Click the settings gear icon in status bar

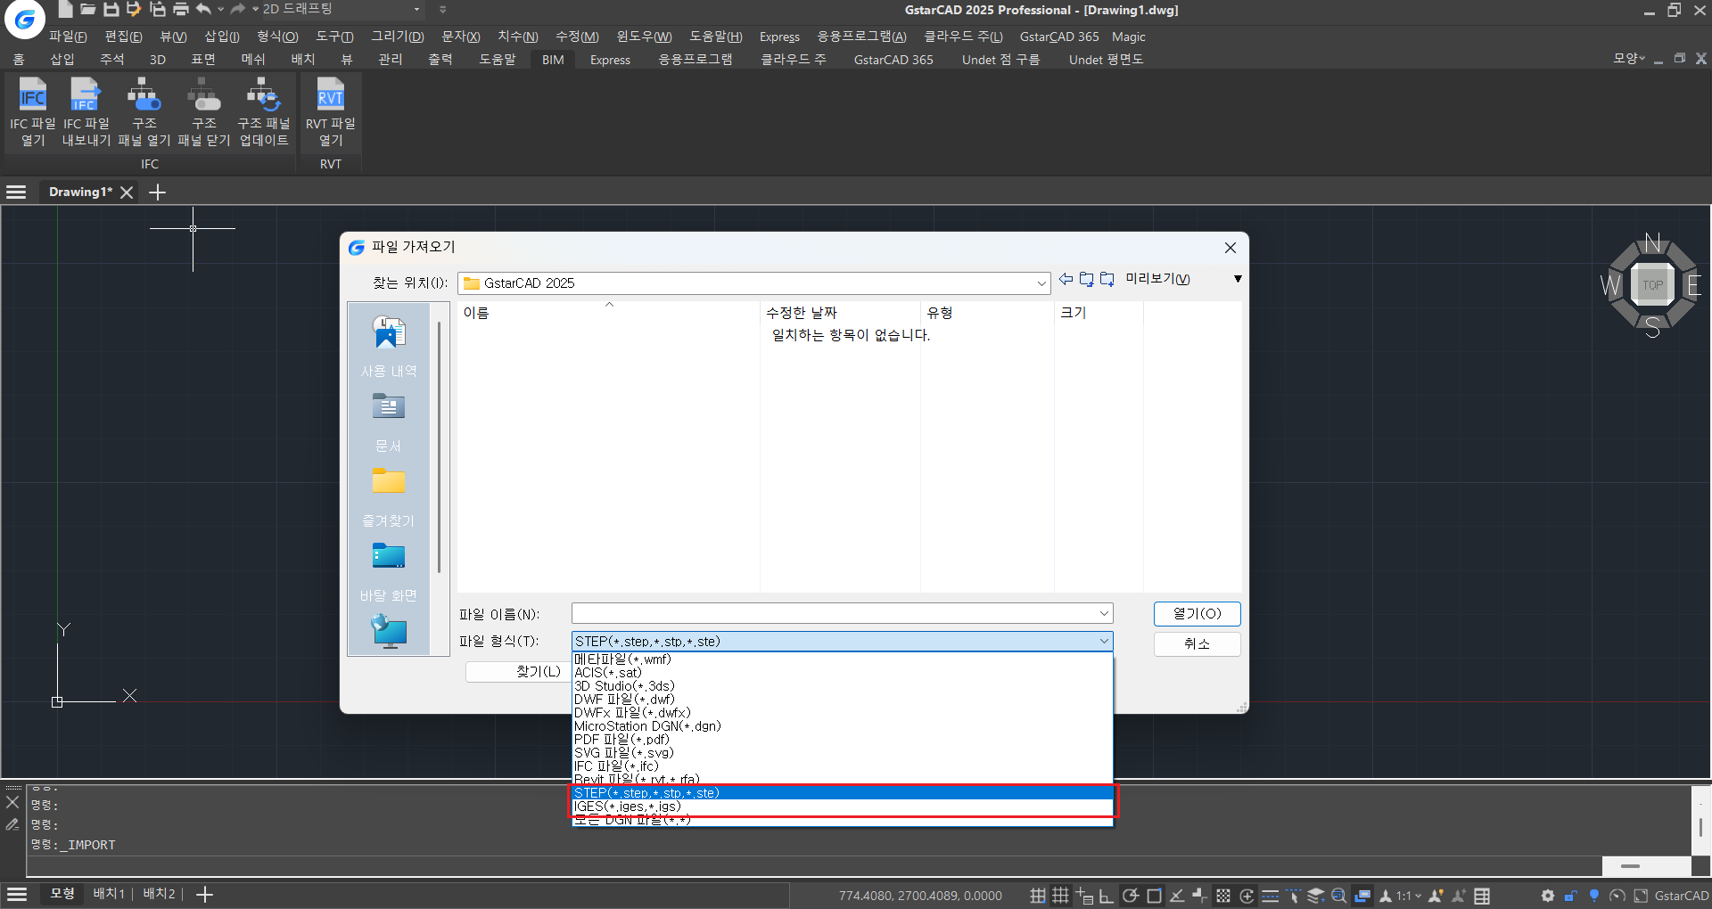coord(1548,896)
